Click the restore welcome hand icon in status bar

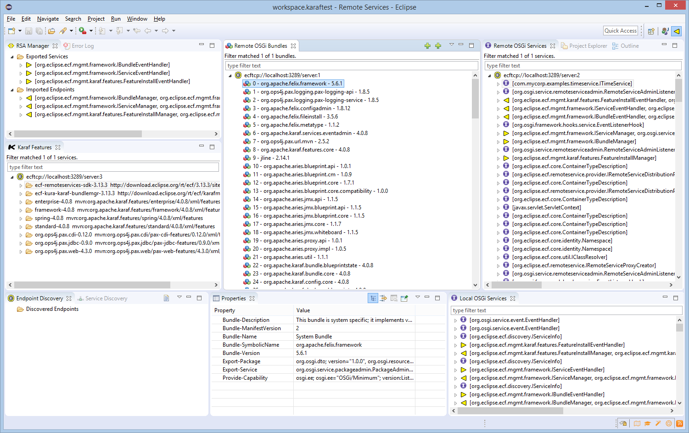pyautogui.click(x=623, y=423)
